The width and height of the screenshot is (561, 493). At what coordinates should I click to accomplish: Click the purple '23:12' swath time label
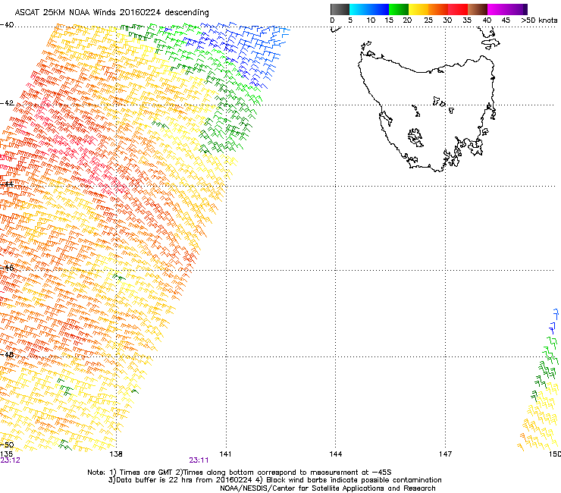11,460
